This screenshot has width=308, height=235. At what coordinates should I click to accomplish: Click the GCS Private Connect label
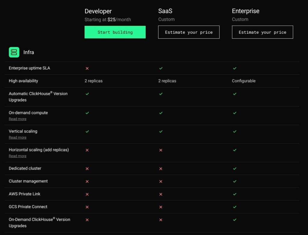[28, 206]
